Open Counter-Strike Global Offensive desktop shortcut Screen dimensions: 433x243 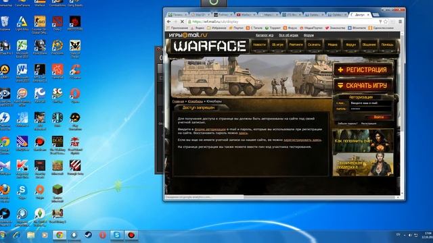tap(40, 25)
